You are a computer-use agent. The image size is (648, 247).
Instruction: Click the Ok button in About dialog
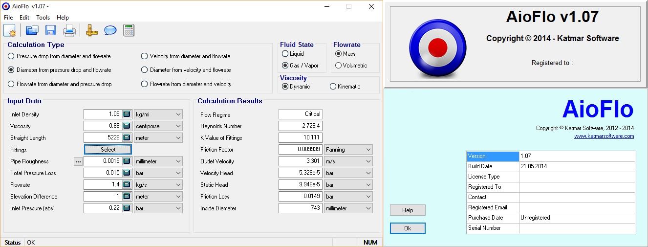tap(408, 228)
